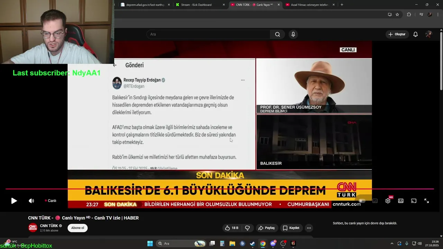Play the CNN TÜRK live video
This screenshot has height=249, width=443.
tap(14, 201)
